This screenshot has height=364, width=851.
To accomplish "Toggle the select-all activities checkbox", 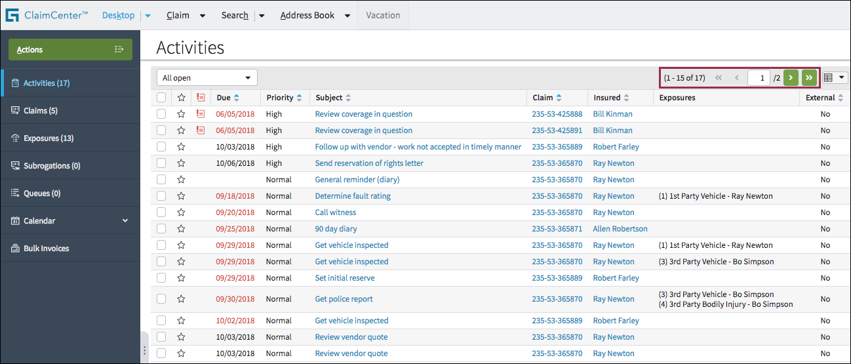I will [x=161, y=98].
